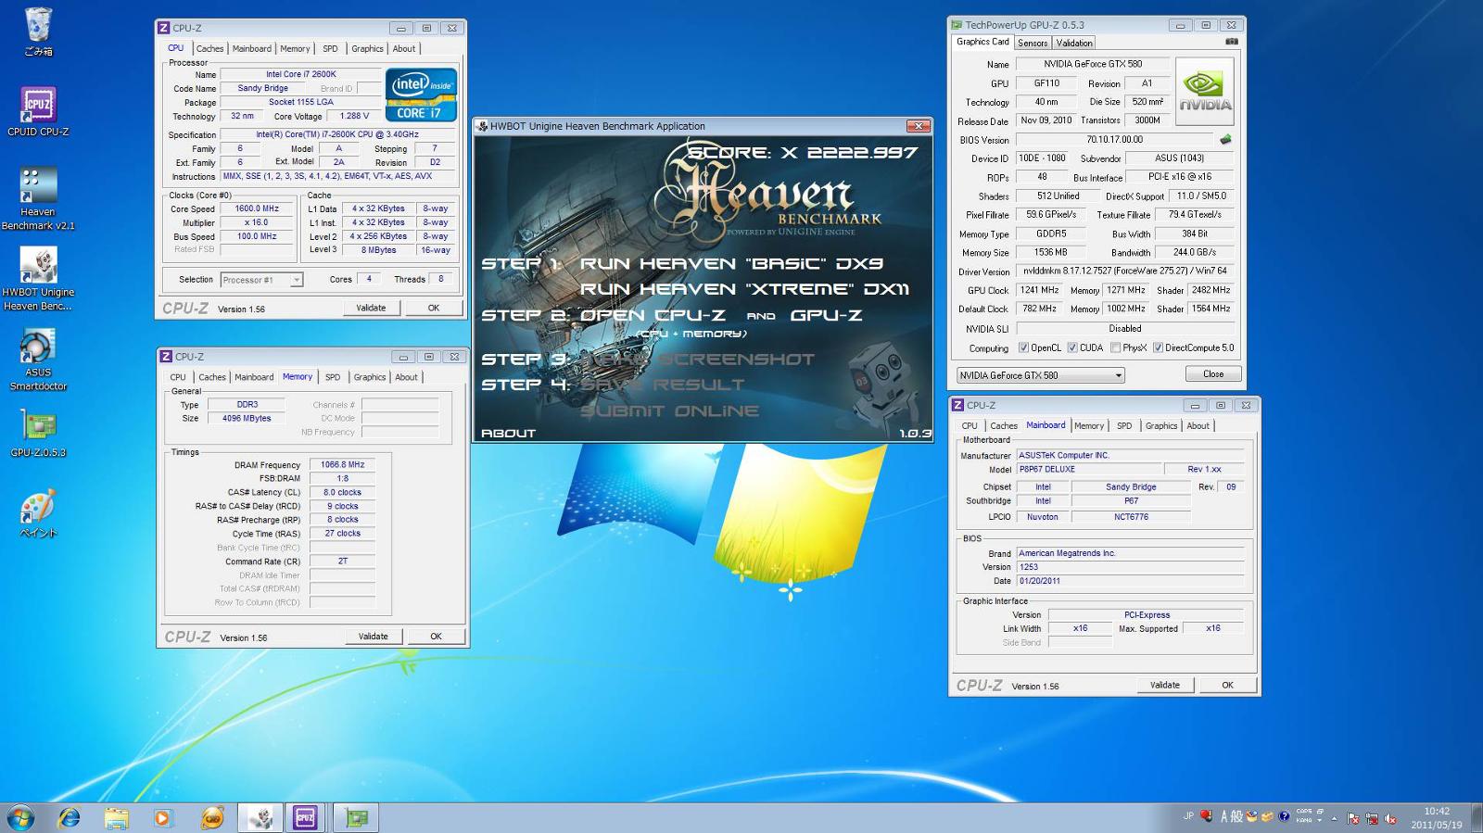
Task: Click Run Heaven "Xtreme" DX11
Action: click(744, 289)
